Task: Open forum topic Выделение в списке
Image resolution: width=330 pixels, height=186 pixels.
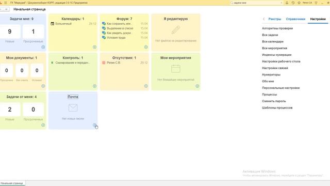Action: [x=120, y=28]
